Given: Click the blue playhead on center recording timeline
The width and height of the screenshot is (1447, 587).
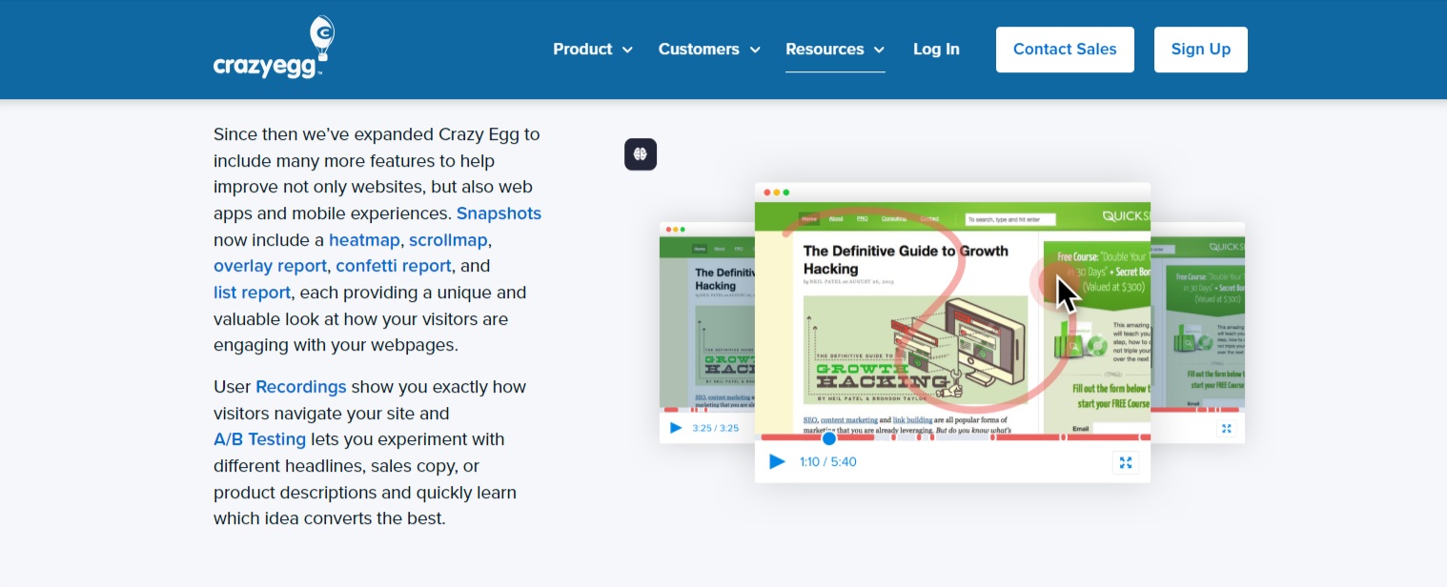Looking at the screenshot, I should [x=829, y=438].
